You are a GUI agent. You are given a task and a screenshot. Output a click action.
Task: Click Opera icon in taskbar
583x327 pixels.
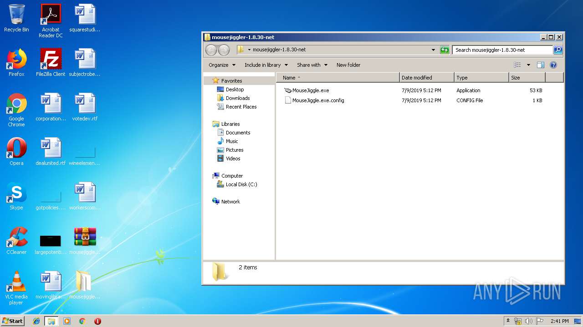click(x=97, y=321)
